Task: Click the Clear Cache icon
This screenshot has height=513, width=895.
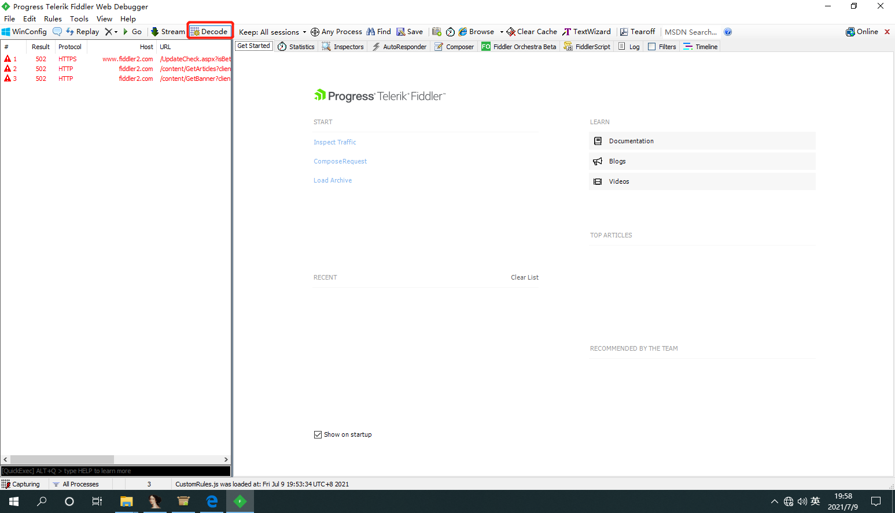Action: coord(511,32)
